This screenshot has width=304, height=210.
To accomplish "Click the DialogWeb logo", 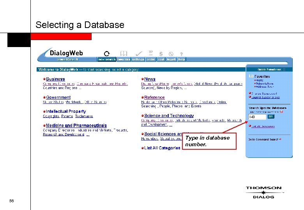I will click(66, 53).
